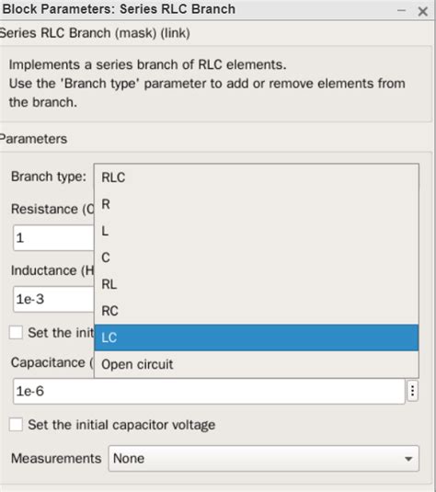Choose the R branch type option
The height and width of the screenshot is (492, 436).
tap(256, 204)
